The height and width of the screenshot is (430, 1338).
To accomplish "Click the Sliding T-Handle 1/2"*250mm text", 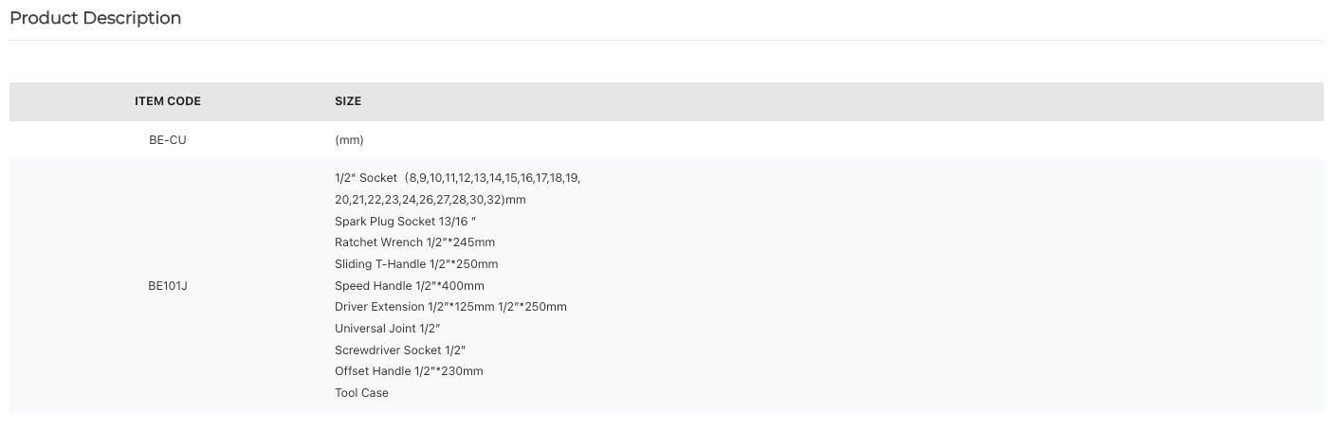I will coord(416,264).
